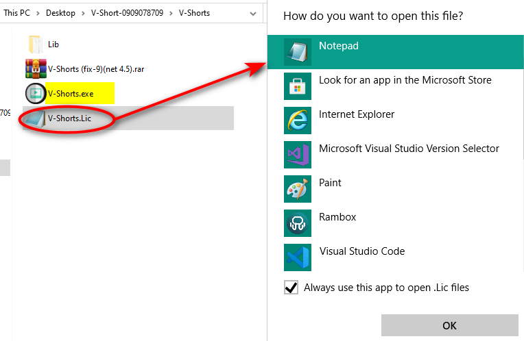Select Rambox label in the app list
The height and width of the screenshot is (341, 524).
pos(337,217)
